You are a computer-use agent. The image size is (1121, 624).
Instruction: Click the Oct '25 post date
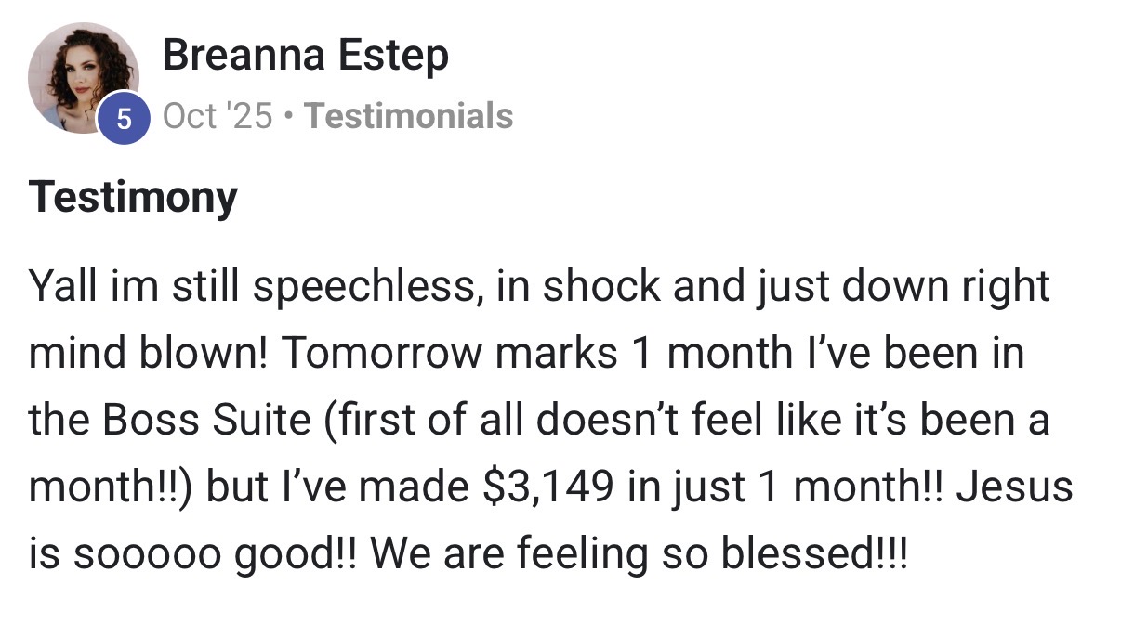218,116
